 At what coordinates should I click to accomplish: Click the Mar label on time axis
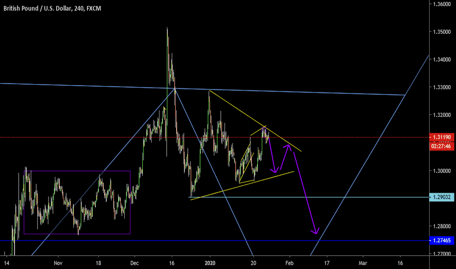click(x=364, y=262)
